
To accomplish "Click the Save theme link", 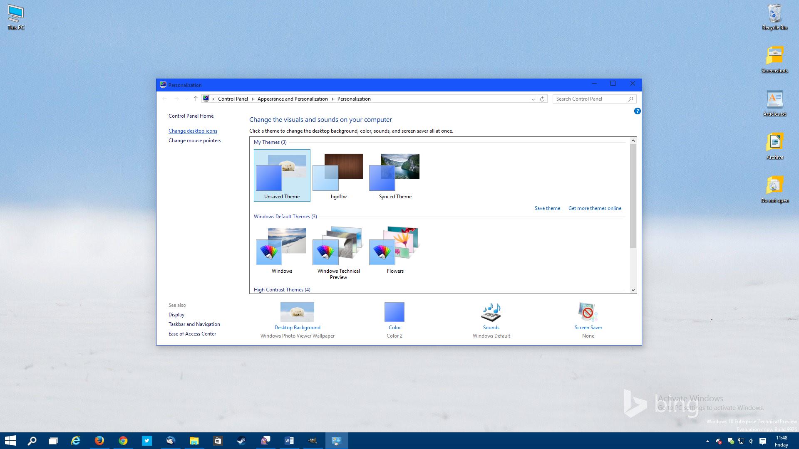I will [x=547, y=208].
